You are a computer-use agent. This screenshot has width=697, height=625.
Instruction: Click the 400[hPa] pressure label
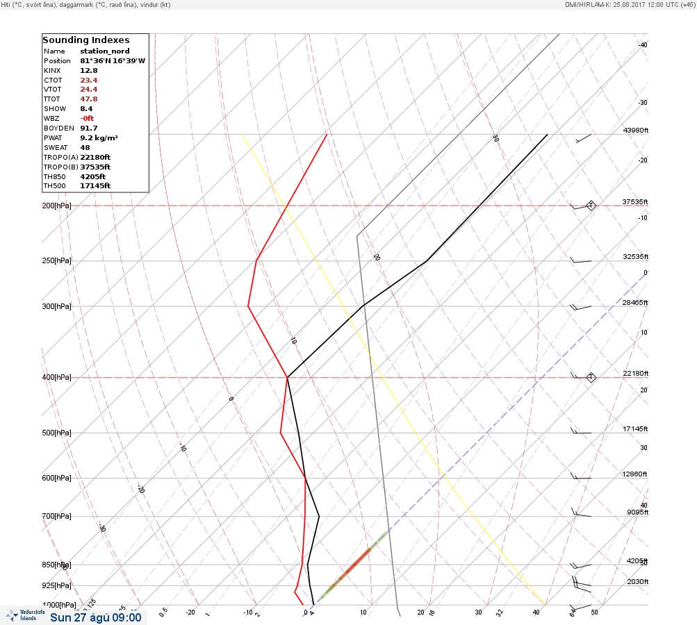pos(56,377)
